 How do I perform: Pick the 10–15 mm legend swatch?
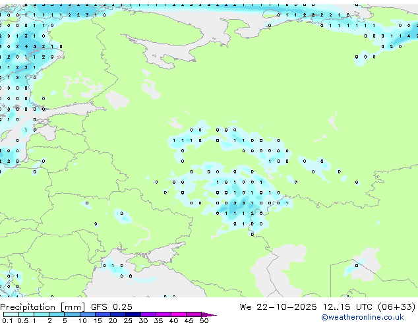point(87,314)
